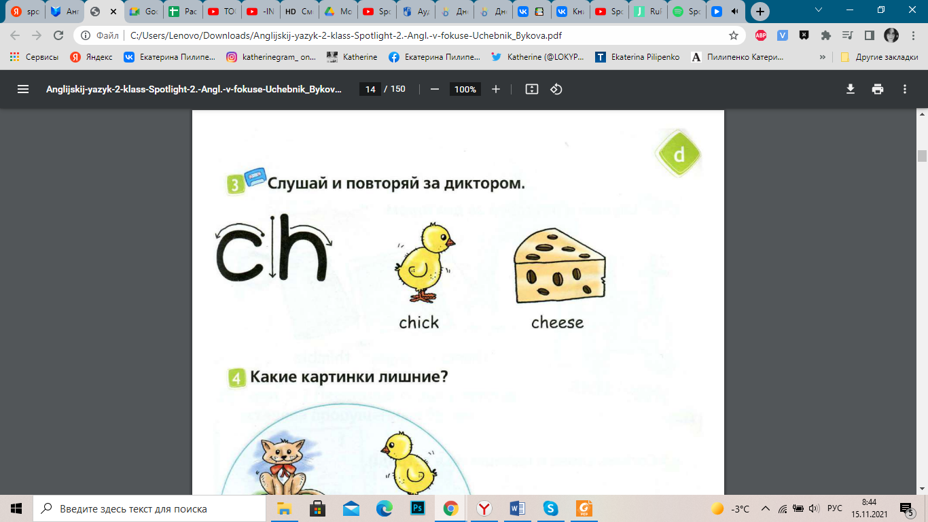Click the cheese picture in the PDF
This screenshot has width=928, height=522.
(x=558, y=265)
